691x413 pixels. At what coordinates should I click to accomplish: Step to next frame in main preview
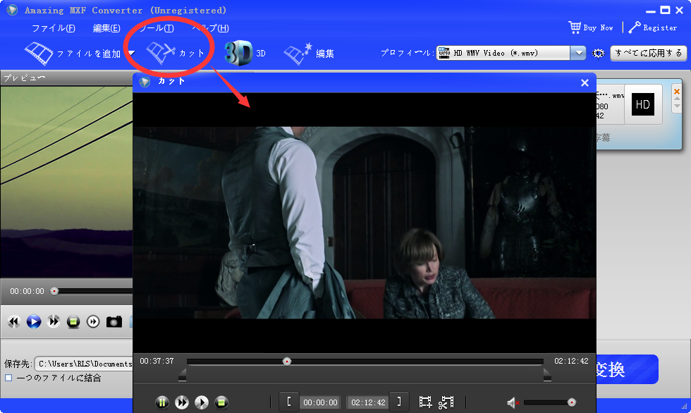click(93, 322)
